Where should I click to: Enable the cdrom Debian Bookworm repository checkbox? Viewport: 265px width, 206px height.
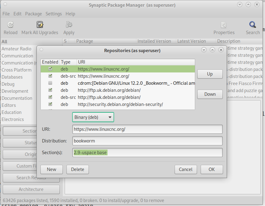(x=51, y=83)
